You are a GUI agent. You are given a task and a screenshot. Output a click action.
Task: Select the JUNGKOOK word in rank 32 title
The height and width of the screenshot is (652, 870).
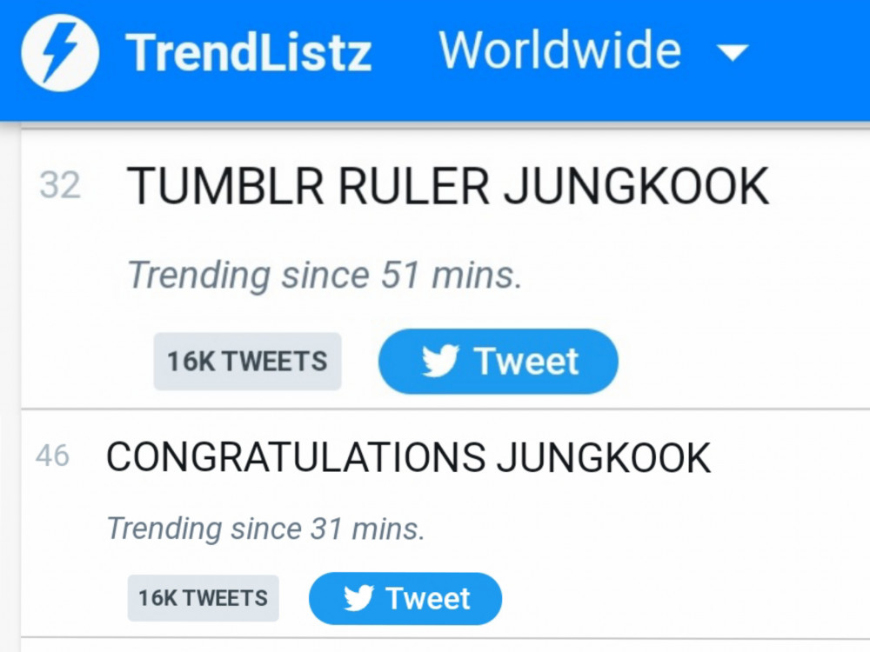636,186
